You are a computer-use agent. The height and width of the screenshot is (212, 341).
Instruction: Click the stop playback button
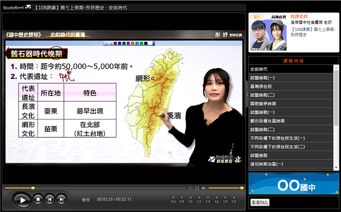coord(38,199)
